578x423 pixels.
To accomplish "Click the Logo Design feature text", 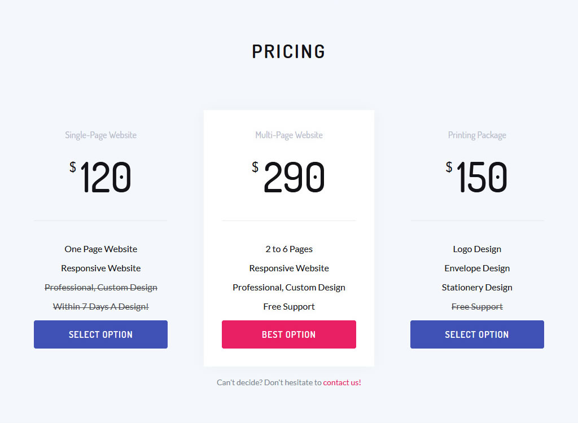I will pos(477,249).
